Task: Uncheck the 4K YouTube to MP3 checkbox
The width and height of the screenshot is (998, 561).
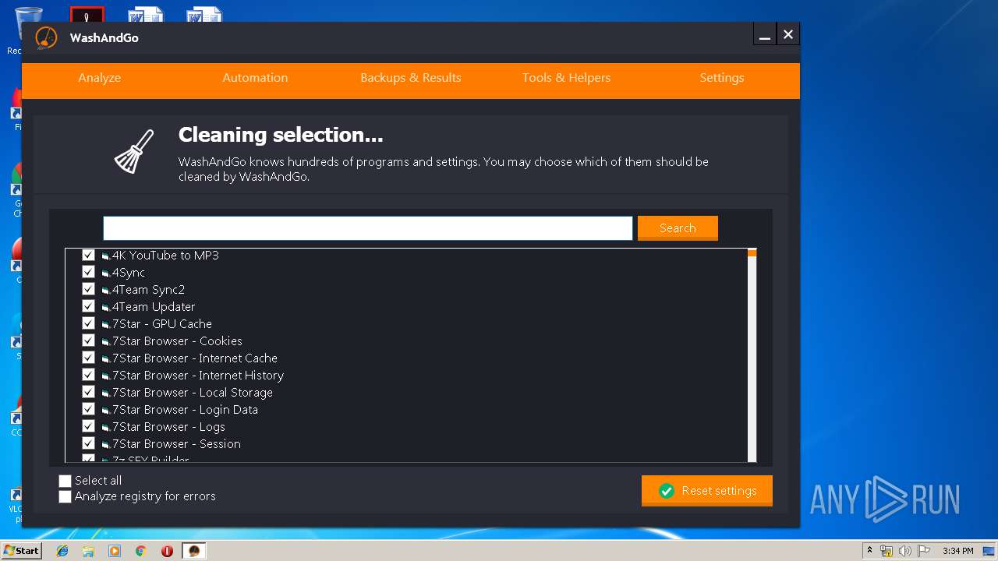Action: pyautogui.click(x=88, y=255)
